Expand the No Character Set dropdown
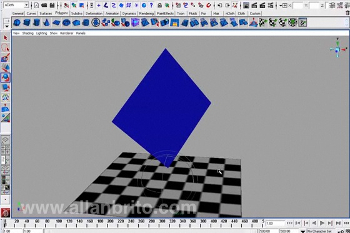Viewport: 350px width, 233px height. pyautogui.click(x=302, y=231)
